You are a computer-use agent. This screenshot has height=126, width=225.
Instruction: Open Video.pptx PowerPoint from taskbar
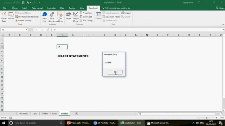tap(78, 123)
